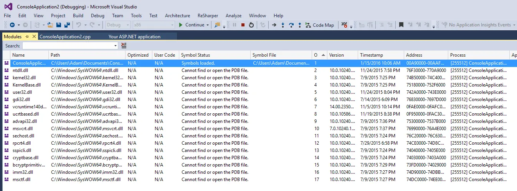Click the IntelliTrace breakpoint icon
The height and width of the screenshot is (191, 517).
tap(344, 25)
